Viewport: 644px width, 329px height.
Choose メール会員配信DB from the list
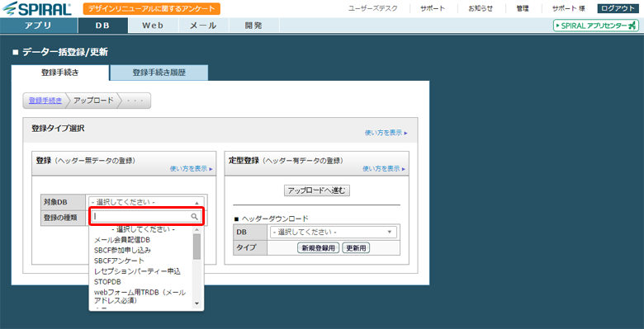[x=122, y=240]
